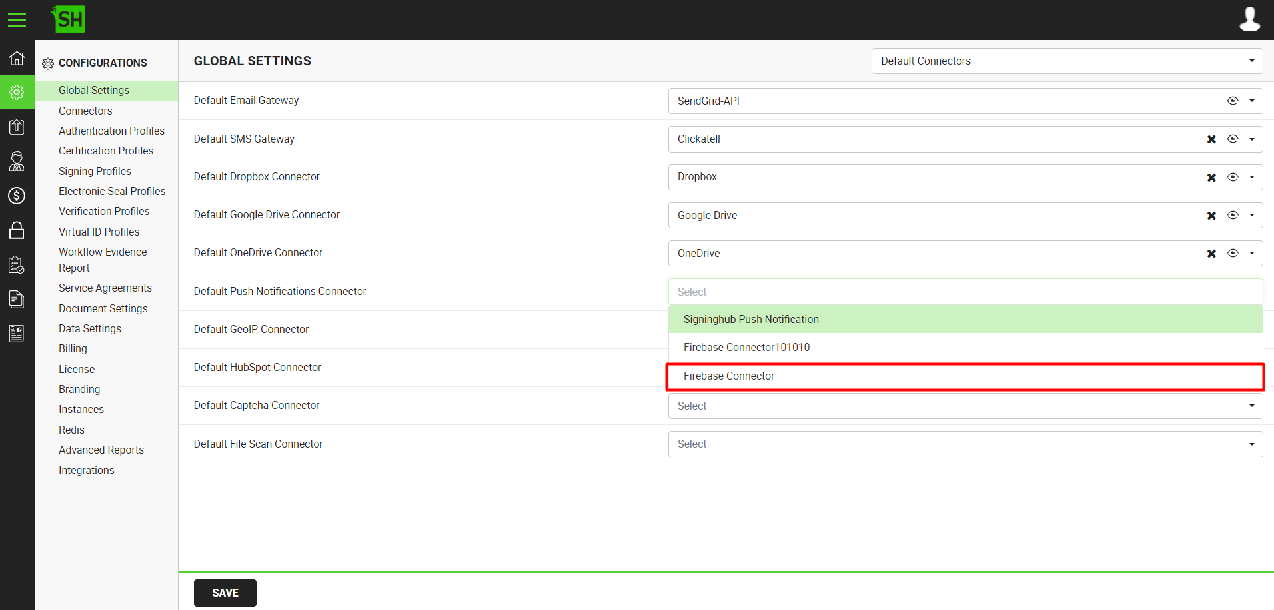Viewport: 1274px width, 610px height.
Task: Click the GLOBAL SETTINGS page heading
Action: pyautogui.click(x=253, y=61)
